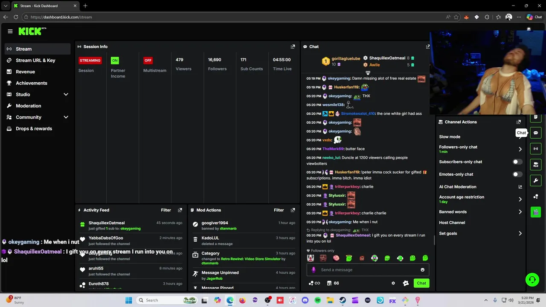The width and height of the screenshot is (546, 307).
Task: Pop out the Mod Actions panel
Action: pos(293,210)
